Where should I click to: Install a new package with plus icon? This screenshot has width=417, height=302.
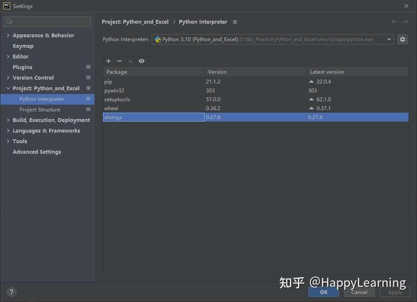(x=108, y=61)
